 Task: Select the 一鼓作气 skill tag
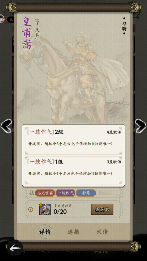(x=66, y=193)
